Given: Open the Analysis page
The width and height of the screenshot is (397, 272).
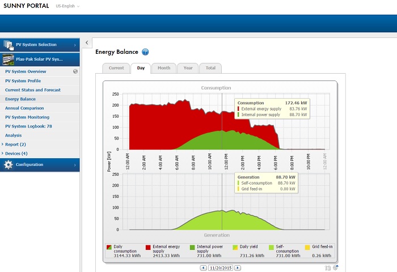Looking at the screenshot, I should click(14, 135).
